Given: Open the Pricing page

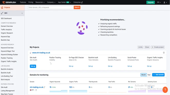Looking at the screenshot, I should pyautogui.click(x=31, y=2).
